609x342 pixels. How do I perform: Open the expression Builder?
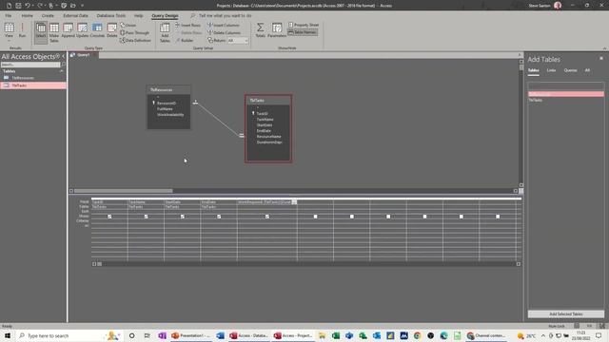[184, 40]
